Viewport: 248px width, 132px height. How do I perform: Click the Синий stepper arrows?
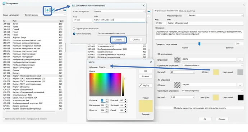coord(125,111)
